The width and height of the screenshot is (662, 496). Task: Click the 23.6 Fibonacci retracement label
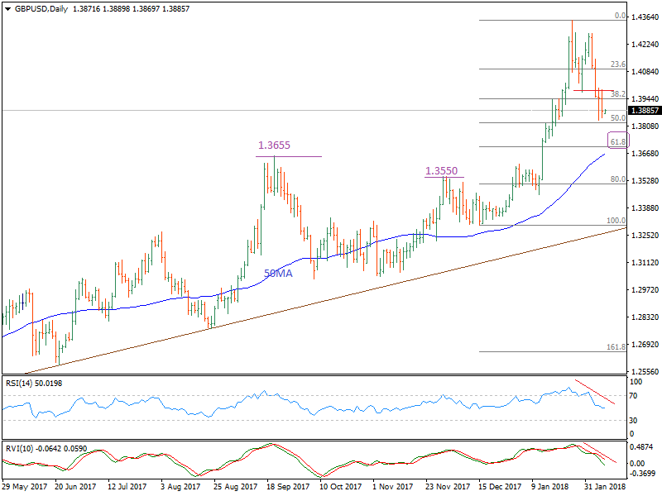[617, 64]
